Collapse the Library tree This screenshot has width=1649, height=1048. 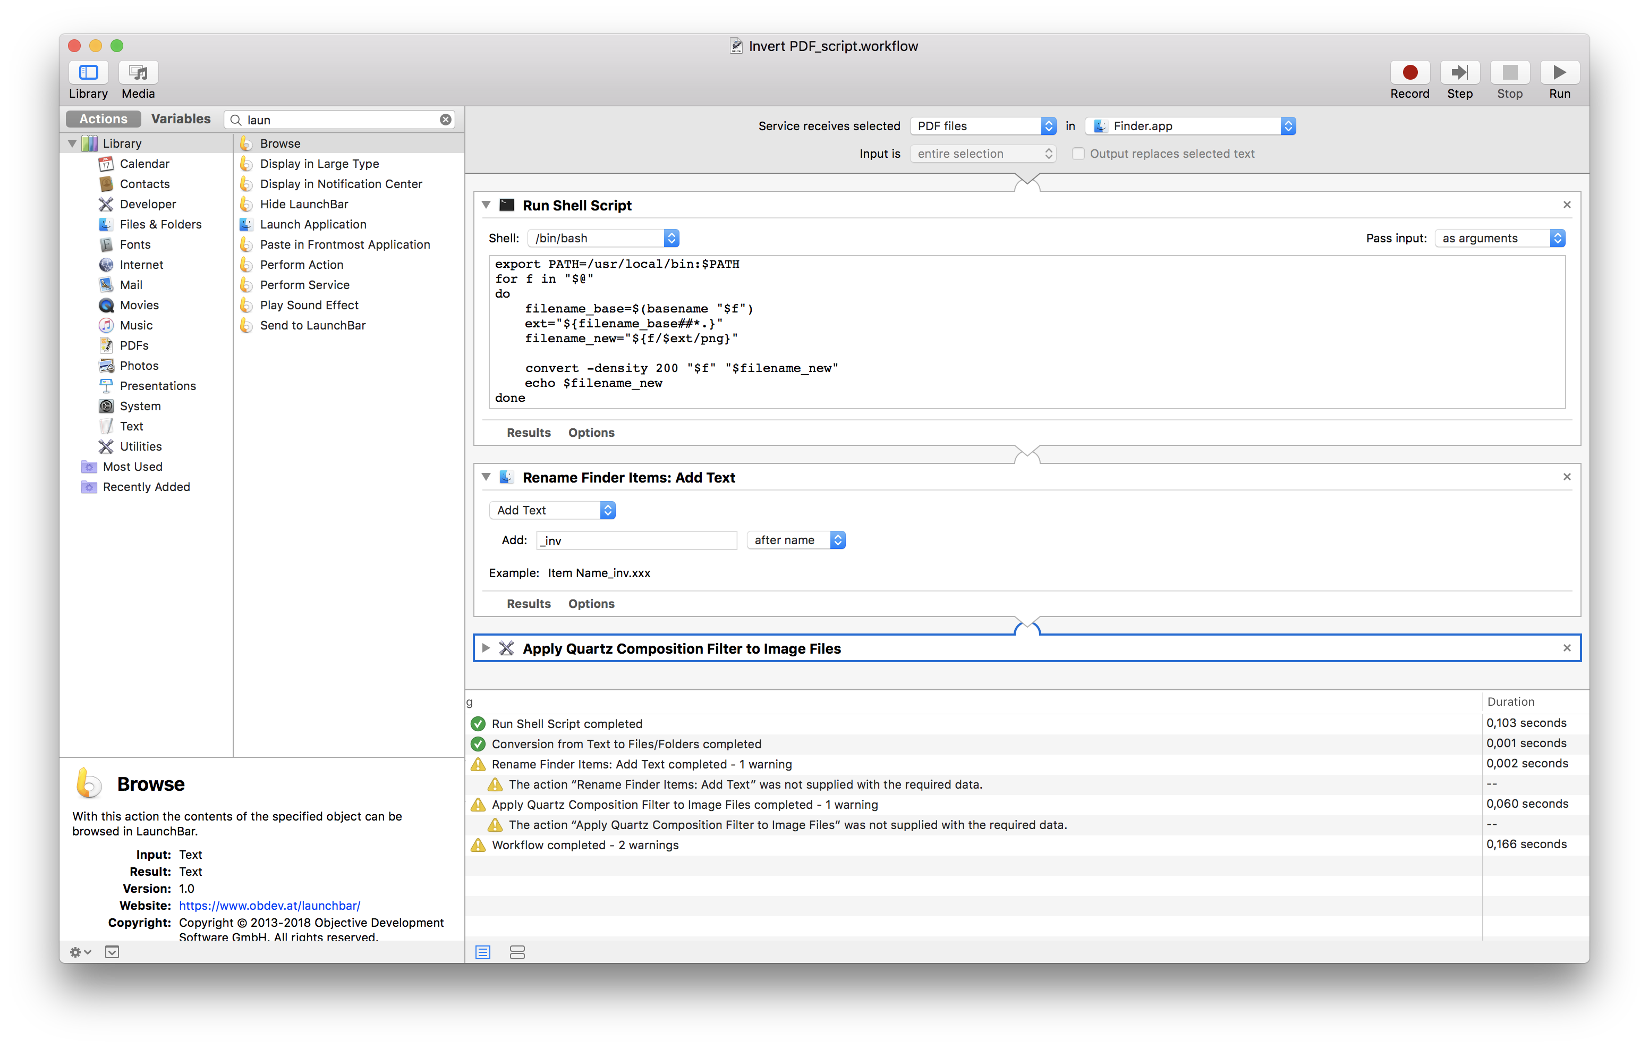pyautogui.click(x=72, y=143)
